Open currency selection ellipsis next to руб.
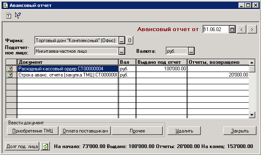The image size is (261, 155). point(191,51)
